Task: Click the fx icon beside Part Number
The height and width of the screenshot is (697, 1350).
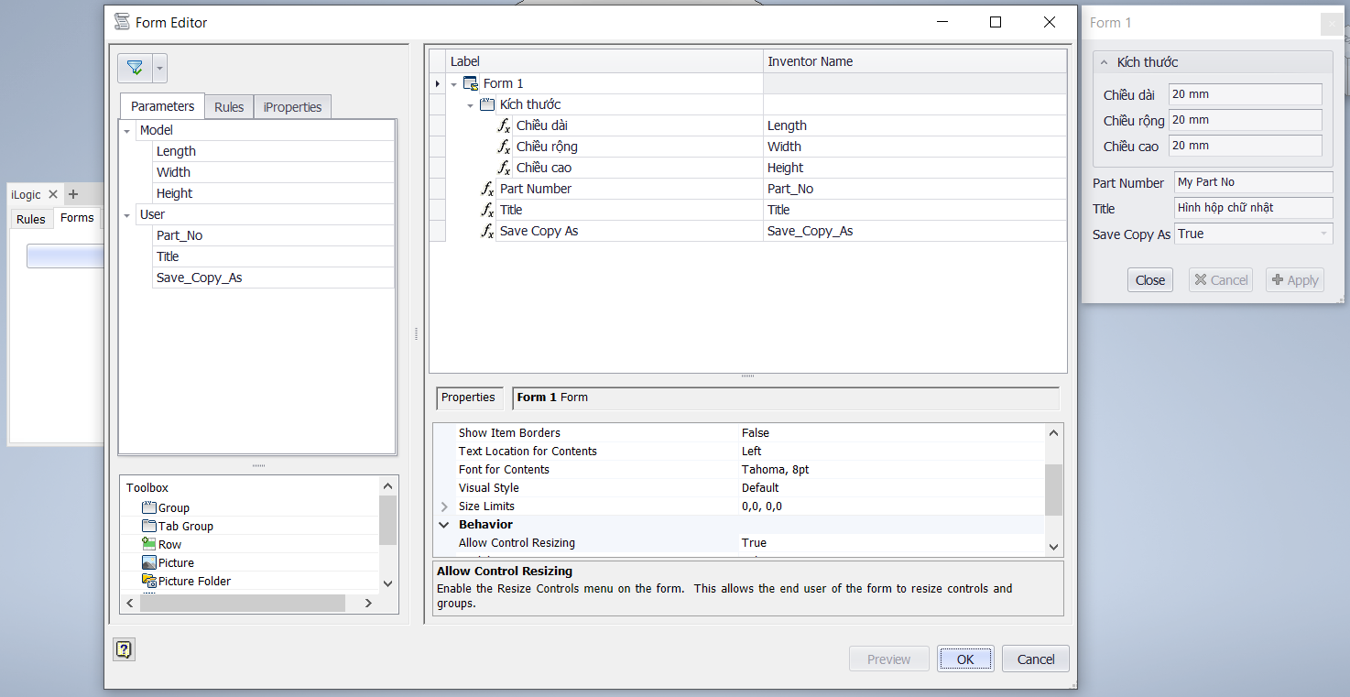Action: coord(487,189)
